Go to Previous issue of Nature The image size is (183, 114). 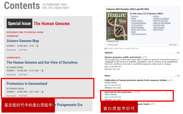click(112, 45)
